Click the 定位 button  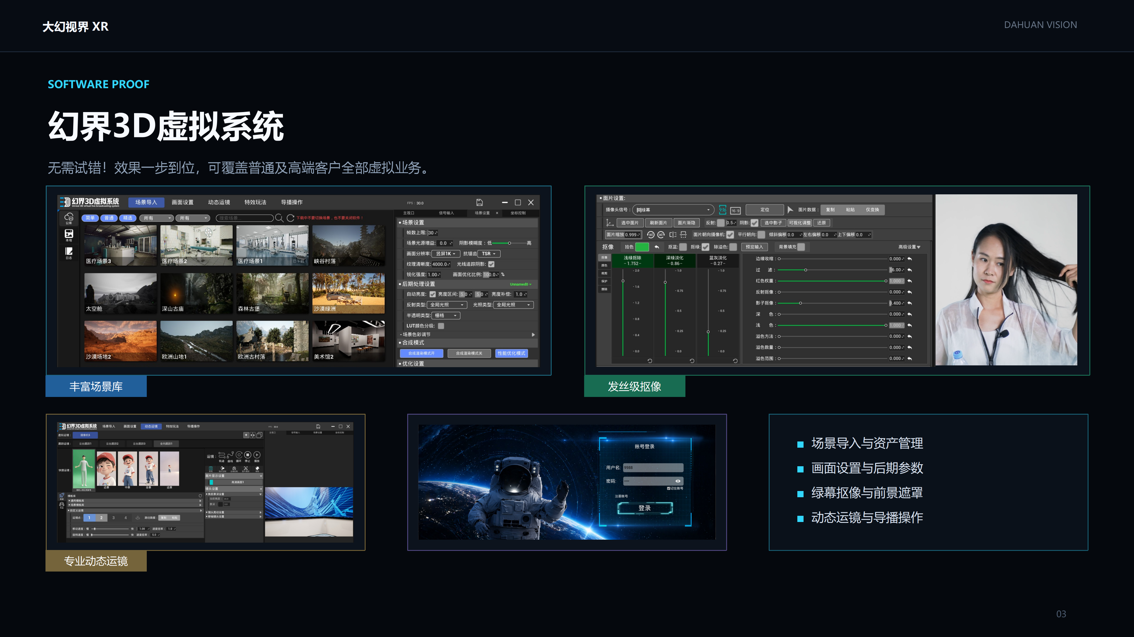click(x=765, y=210)
